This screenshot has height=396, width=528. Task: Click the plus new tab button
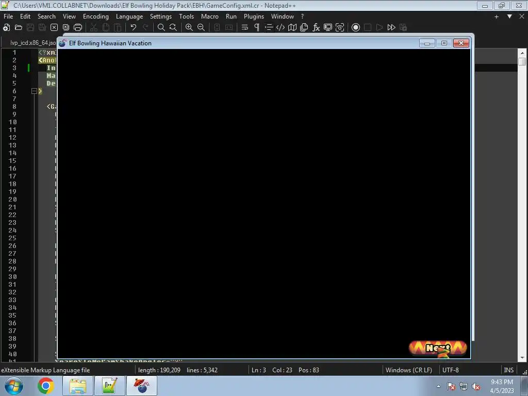[497, 16]
